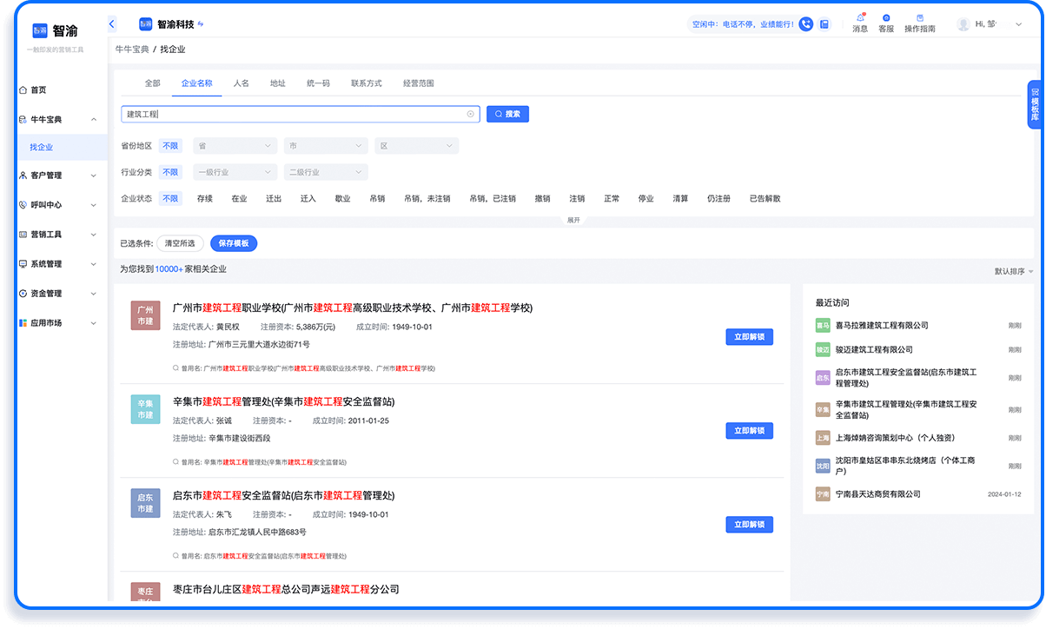Image resolution: width=1046 pixels, height=629 pixels.
Task: Filter by 已告解散 status
Action: pyautogui.click(x=765, y=198)
